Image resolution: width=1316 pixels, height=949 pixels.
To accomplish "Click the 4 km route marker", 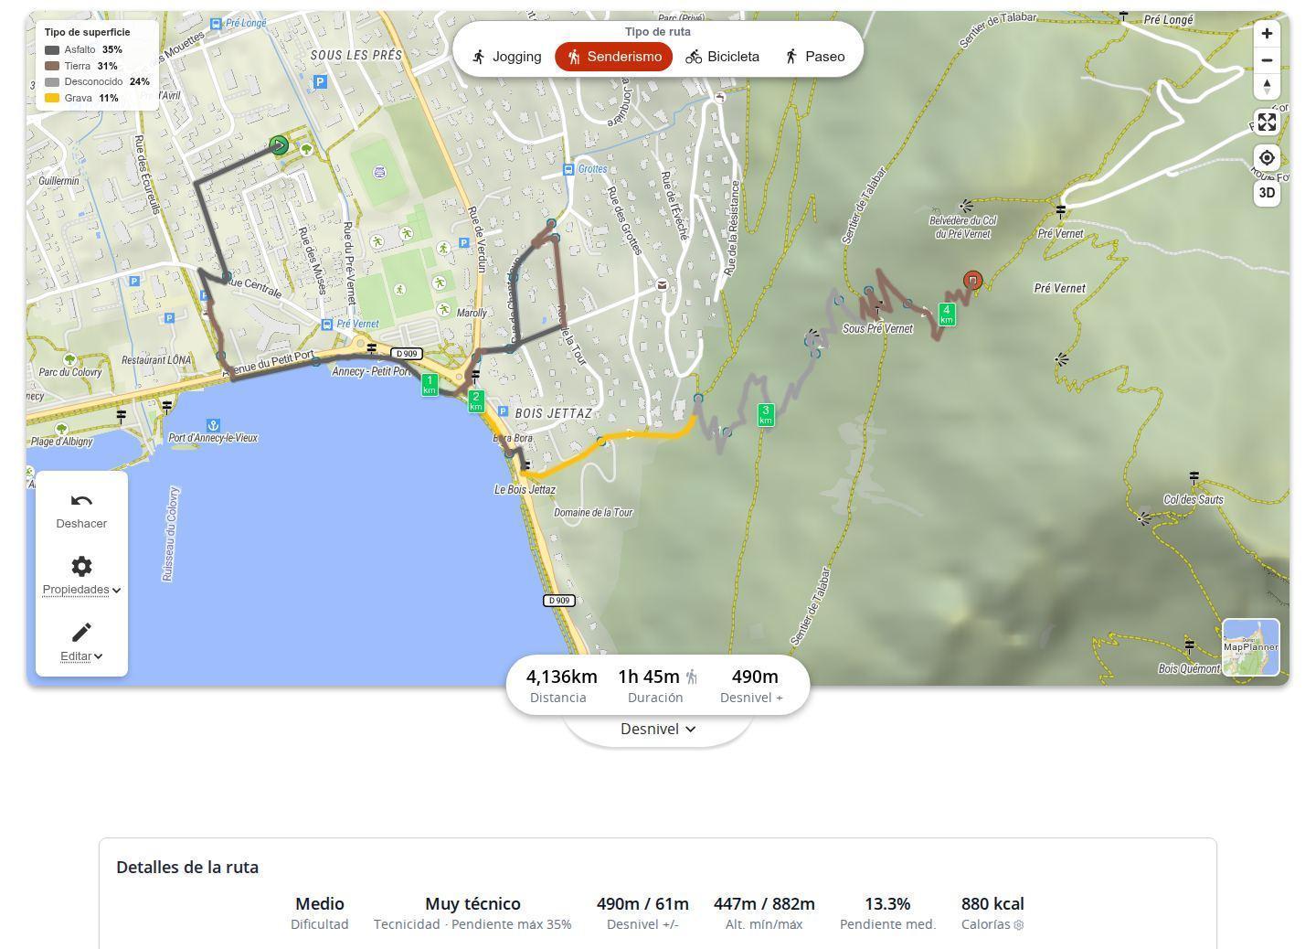I will click(947, 315).
